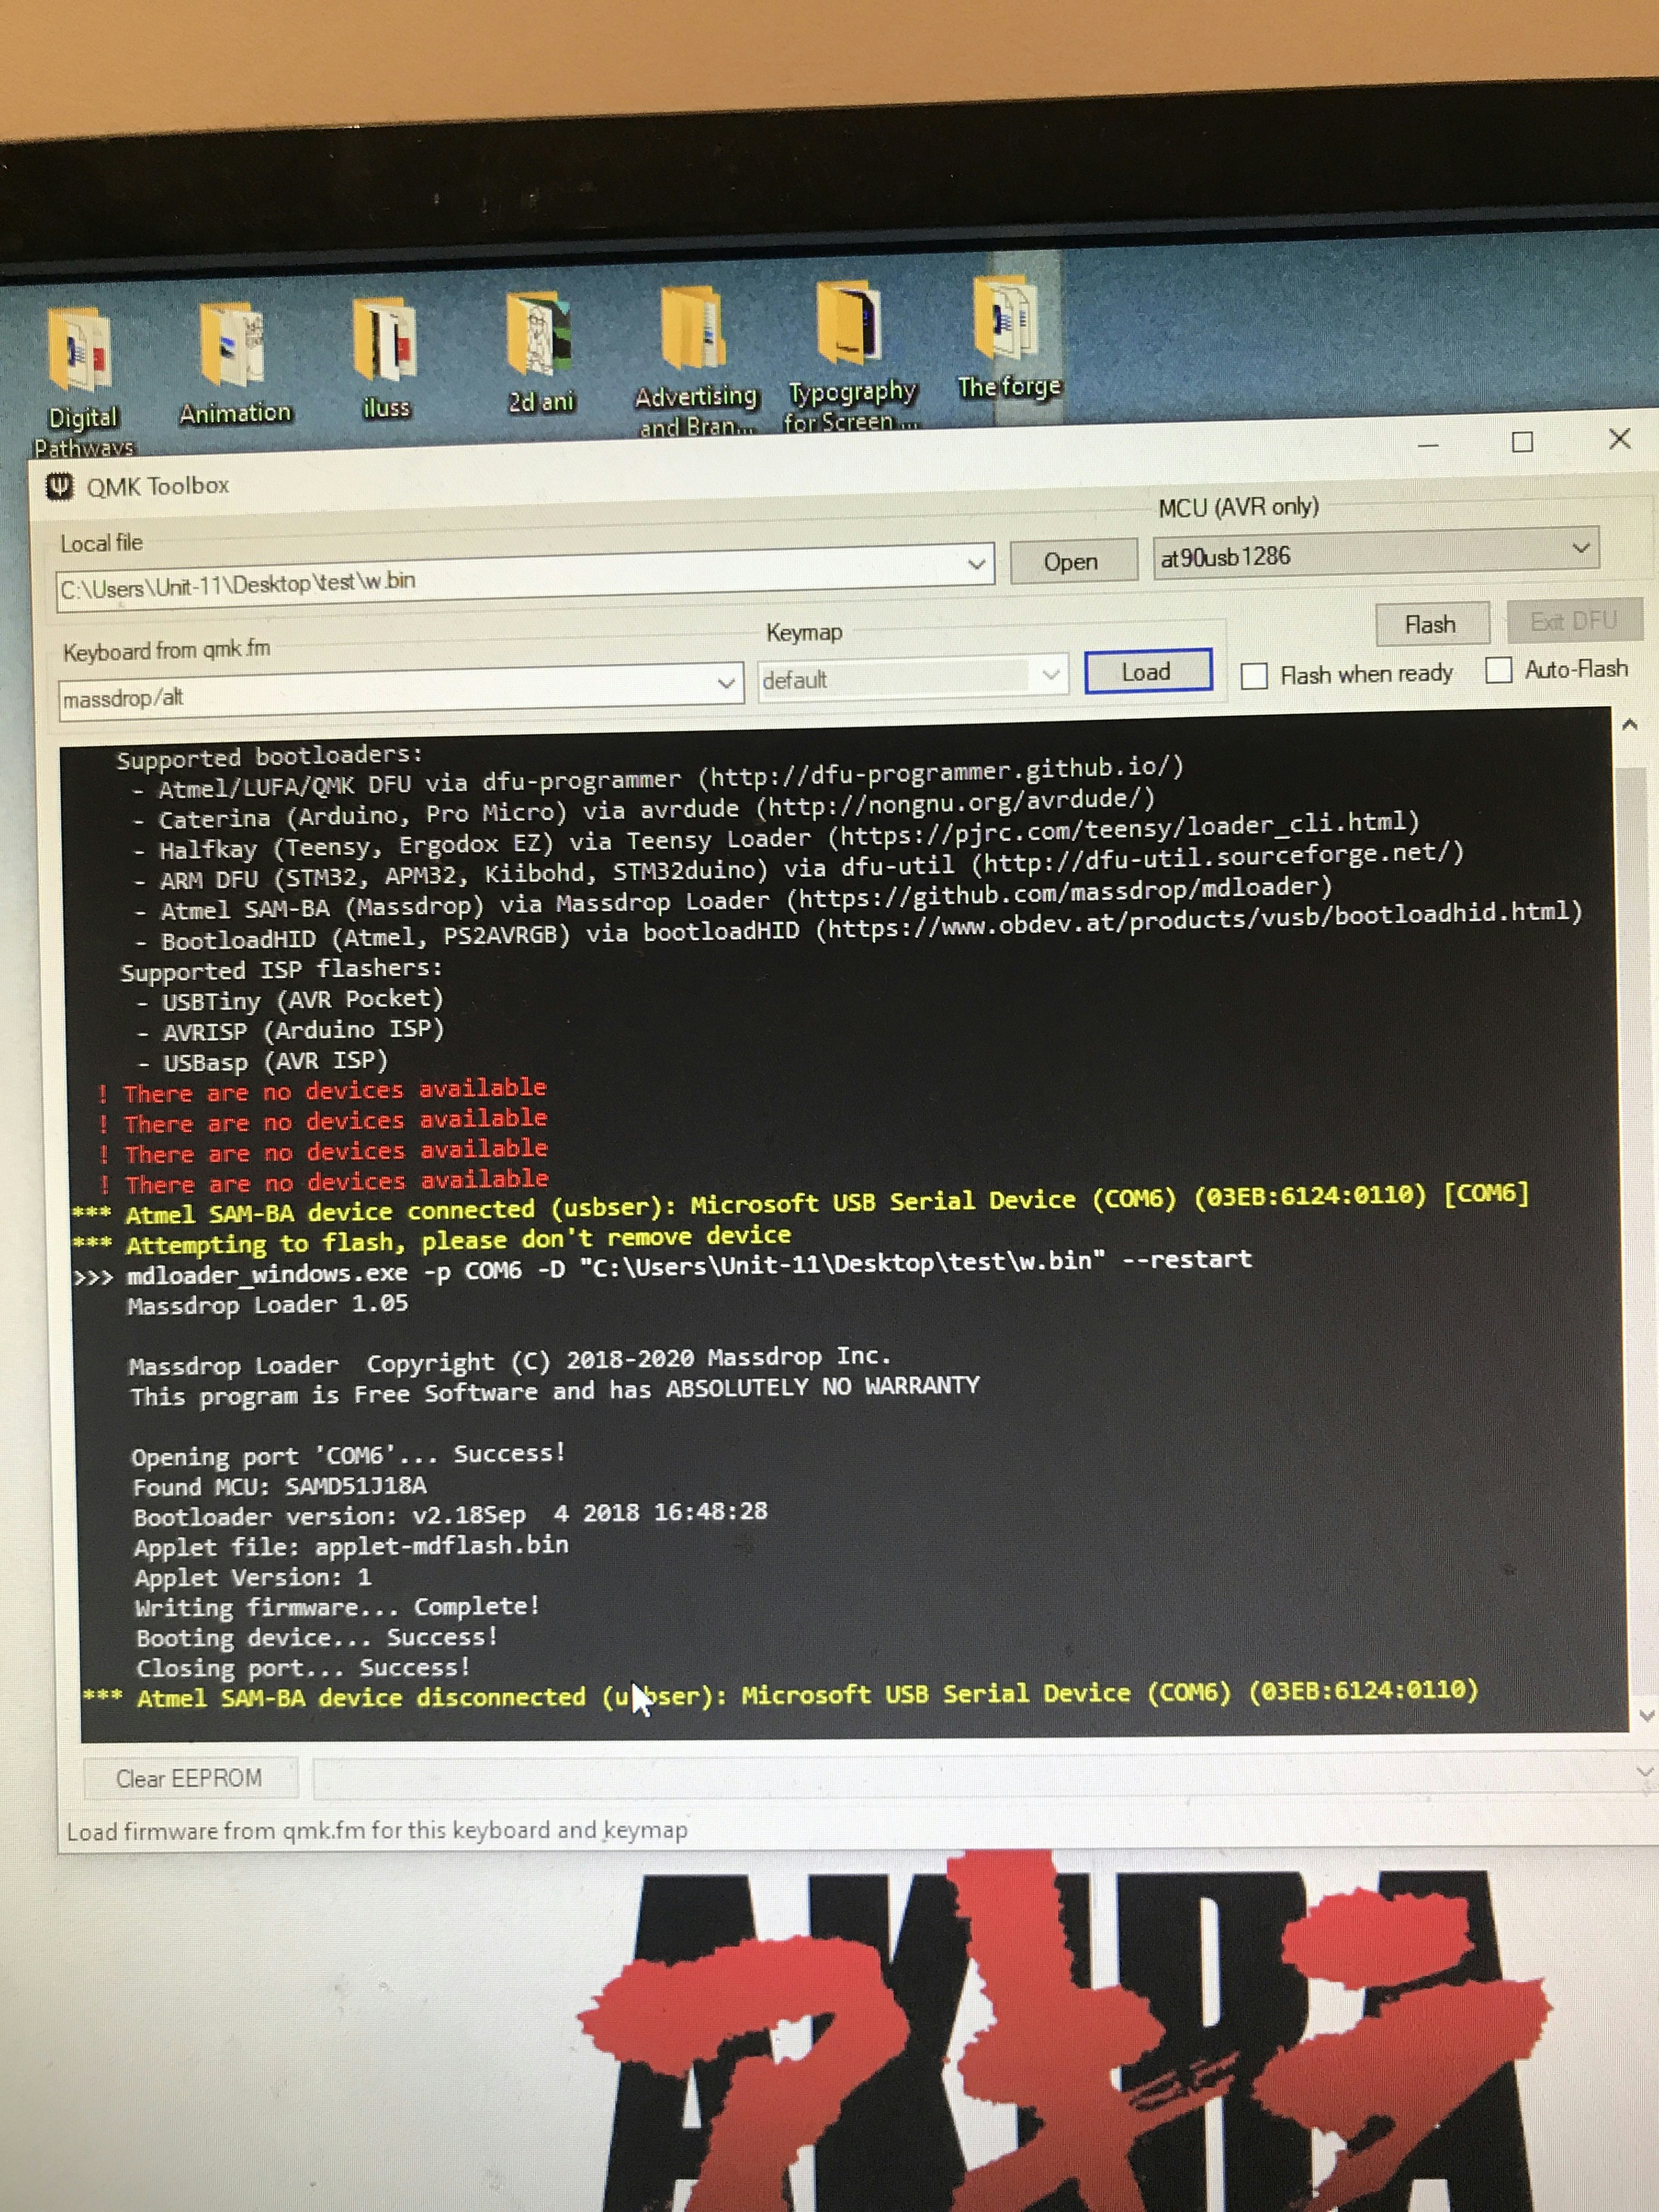Click the Load firmware button
The image size is (1659, 2212).
[x=1147, y=672]
